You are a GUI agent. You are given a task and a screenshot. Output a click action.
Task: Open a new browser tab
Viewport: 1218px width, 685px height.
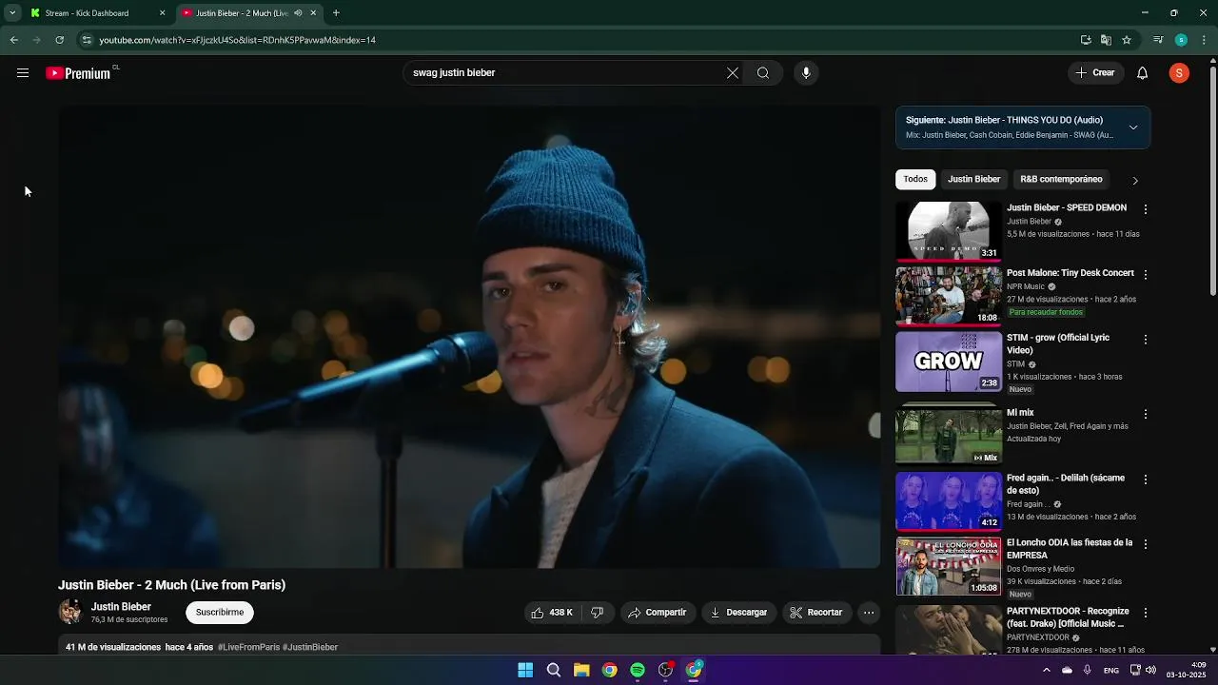pos(336,13)
